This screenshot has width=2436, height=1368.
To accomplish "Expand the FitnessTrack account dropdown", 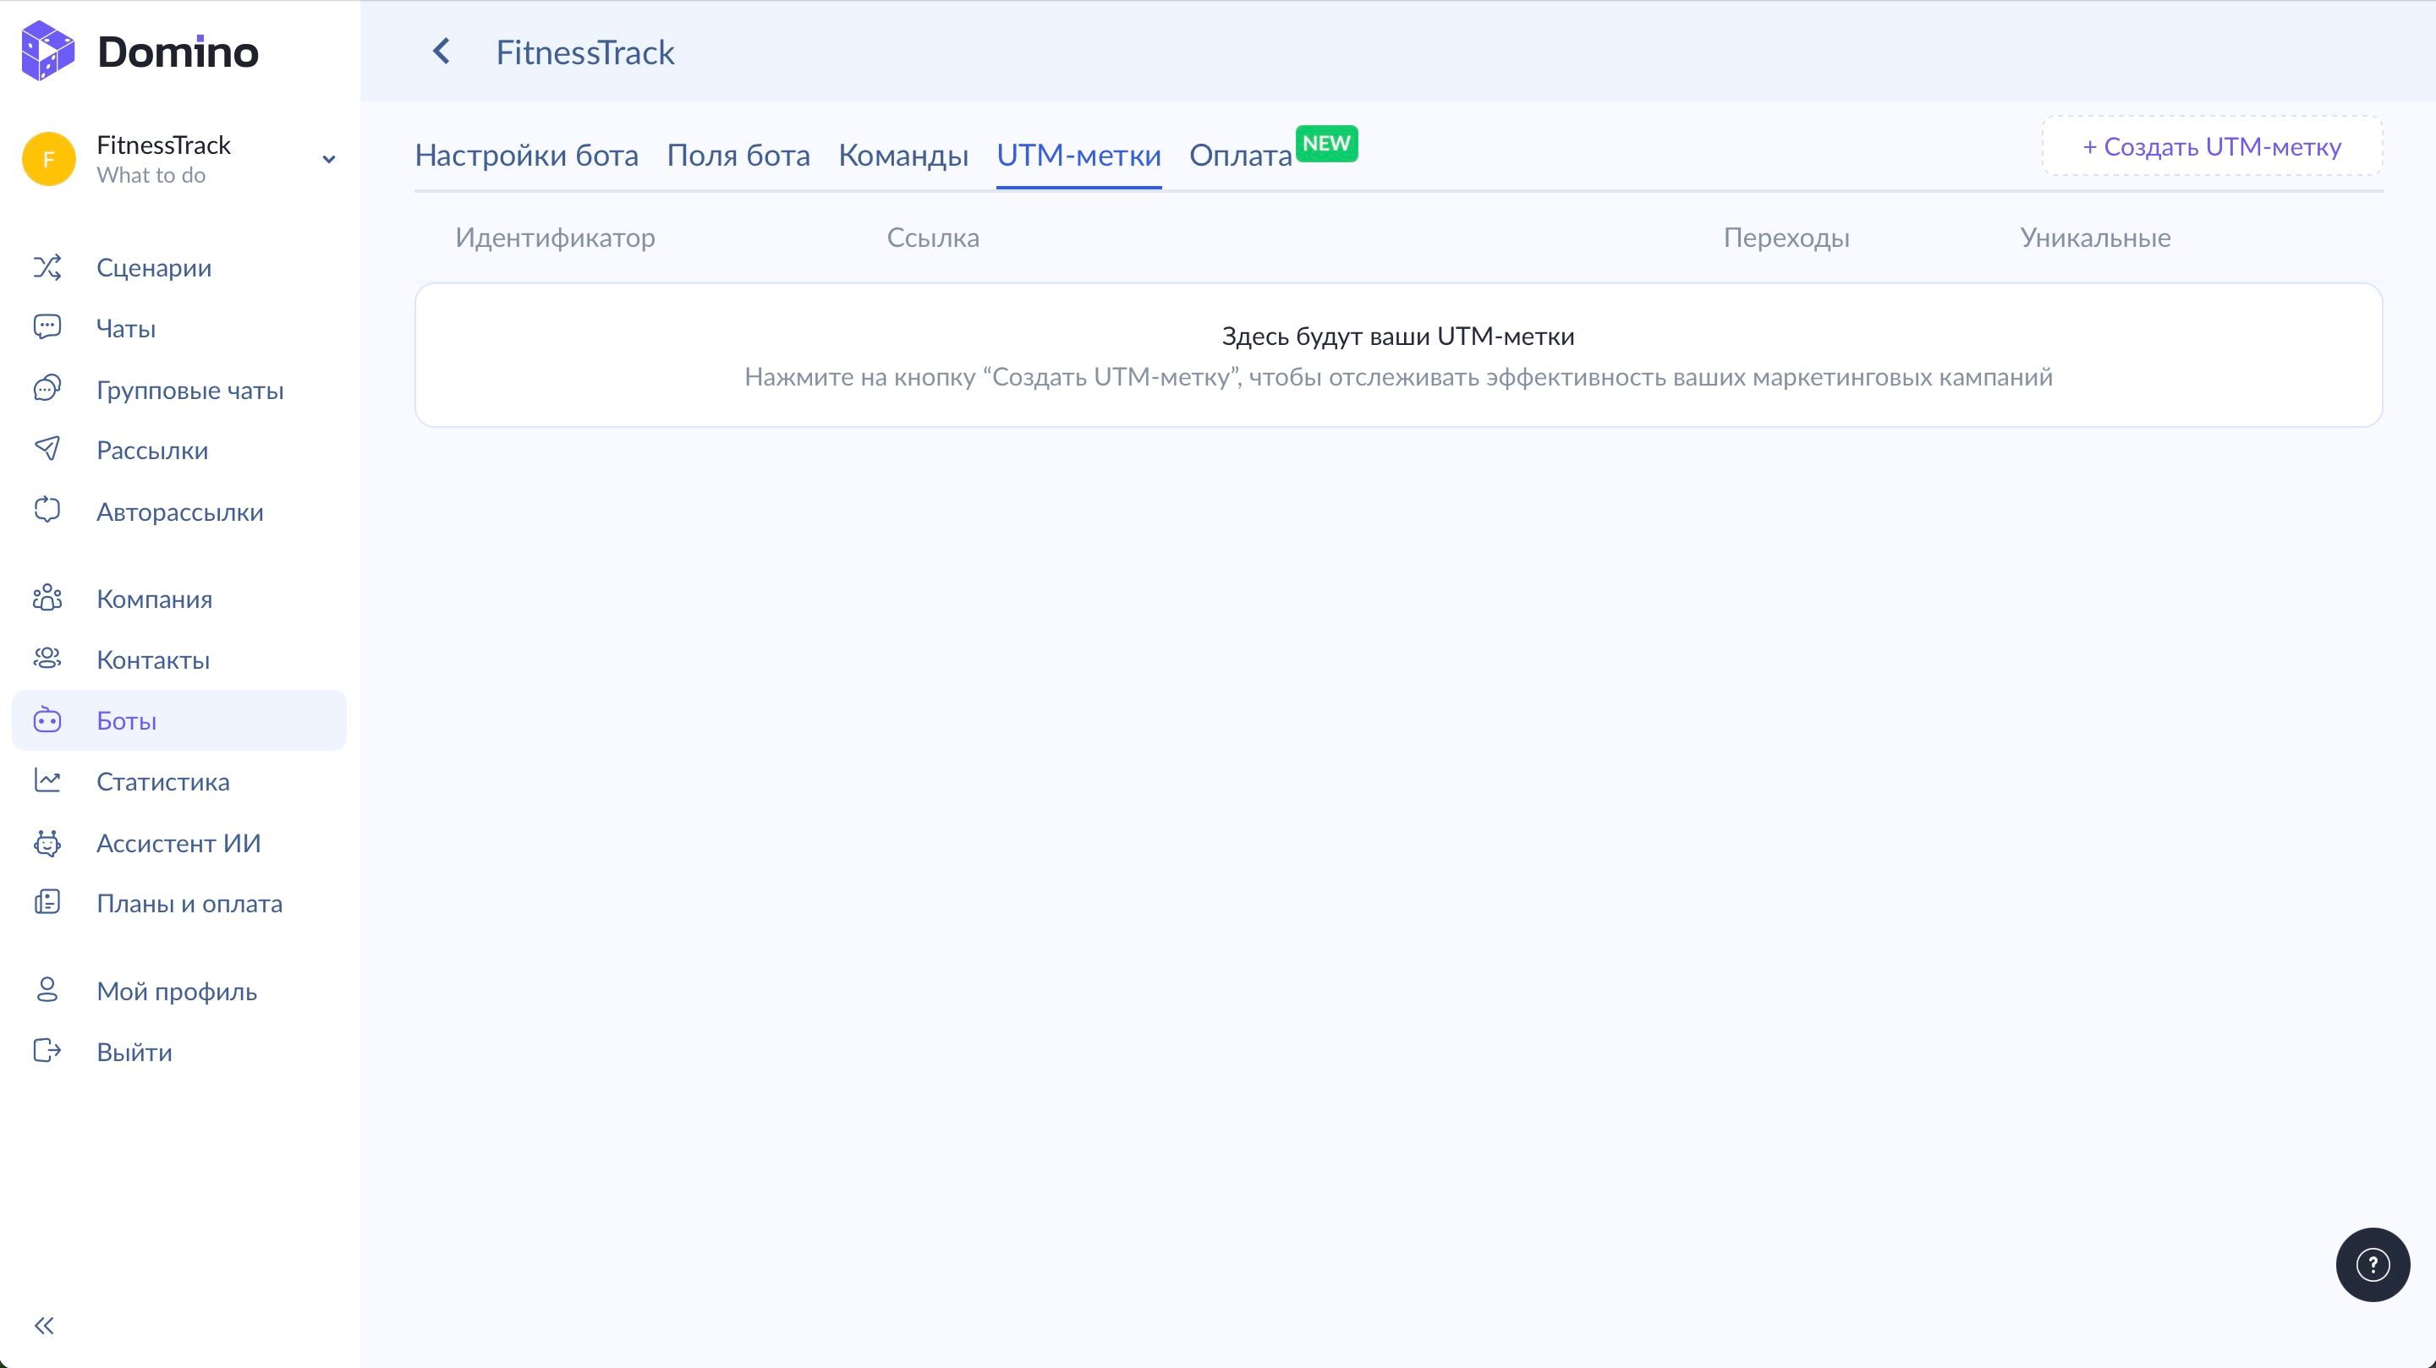I will [x=328, y=159].
